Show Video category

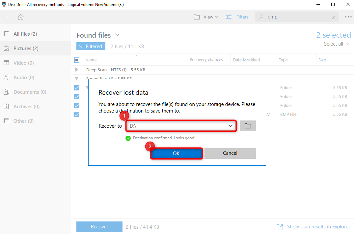tap(36, 63)
